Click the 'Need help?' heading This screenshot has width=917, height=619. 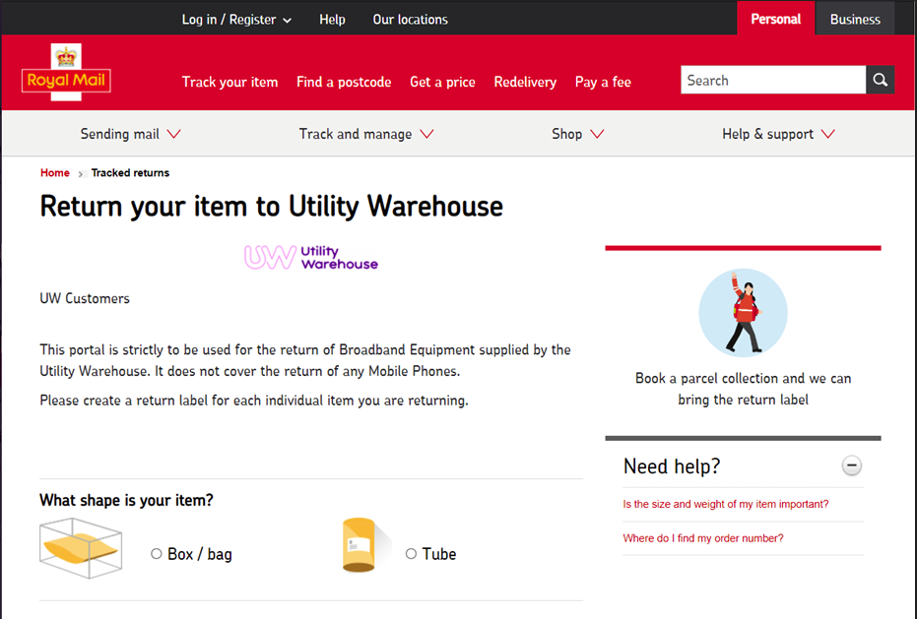pyautogui.click(x=672, y=466)
